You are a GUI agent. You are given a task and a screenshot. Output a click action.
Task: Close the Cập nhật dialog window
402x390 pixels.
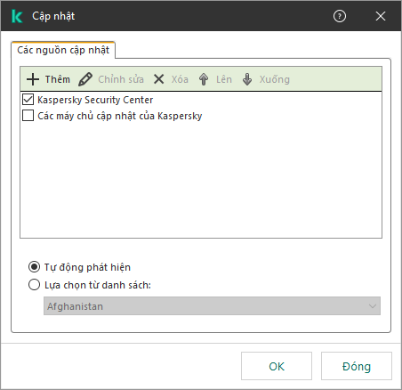[x=381, y=16]
